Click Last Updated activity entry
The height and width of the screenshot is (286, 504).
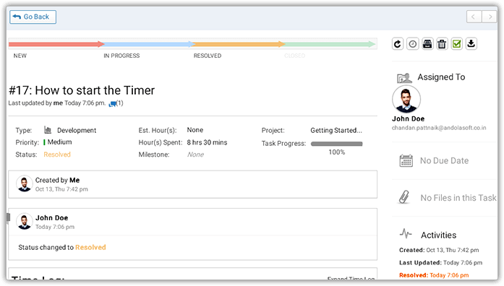[440, 263]
